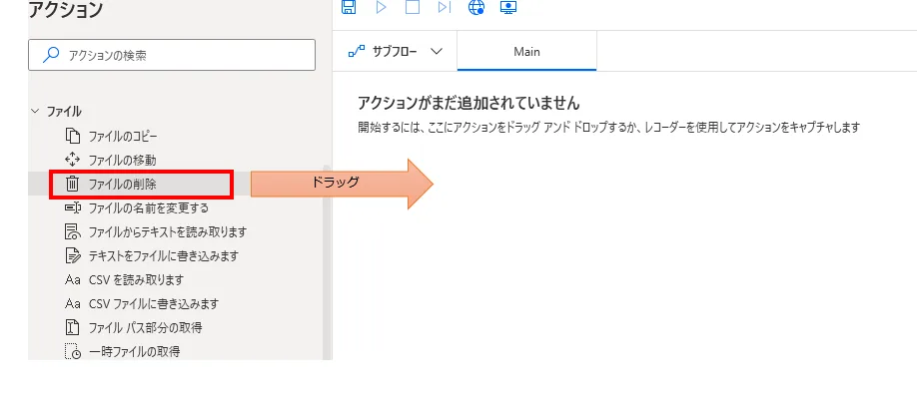Open the Web recorder globe icon
917x403 pixels.
(476, 7)
